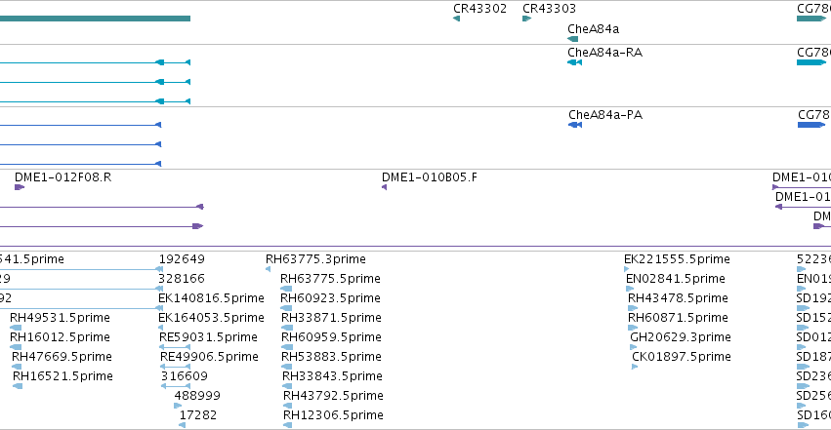This screenshot has height=430, width=831.
Task: Open the CheA84a-PA protein label
Action: pyautogui.click(x=605, y=115)
